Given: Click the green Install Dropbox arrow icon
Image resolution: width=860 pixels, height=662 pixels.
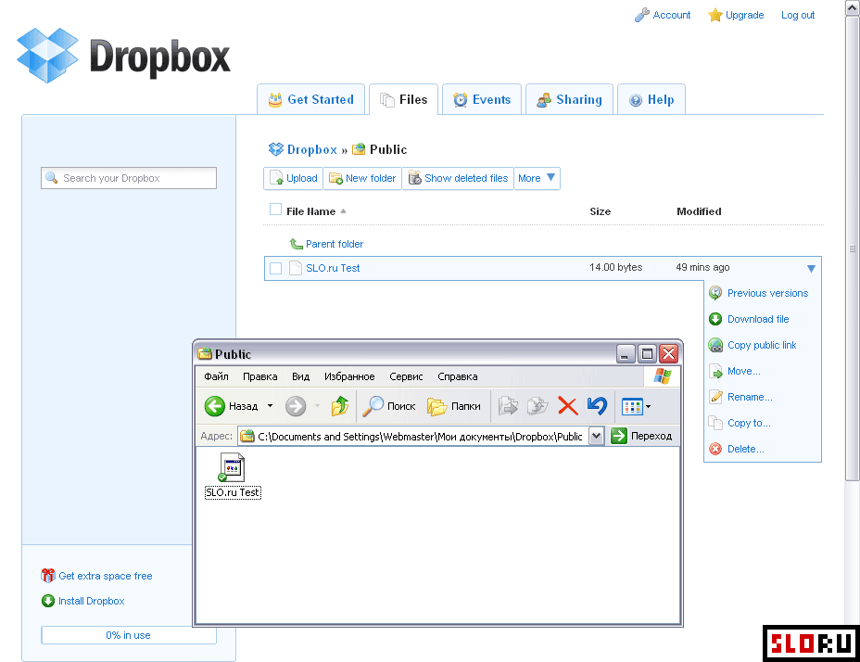Looking at the screenshot, I should click(48, 601).
